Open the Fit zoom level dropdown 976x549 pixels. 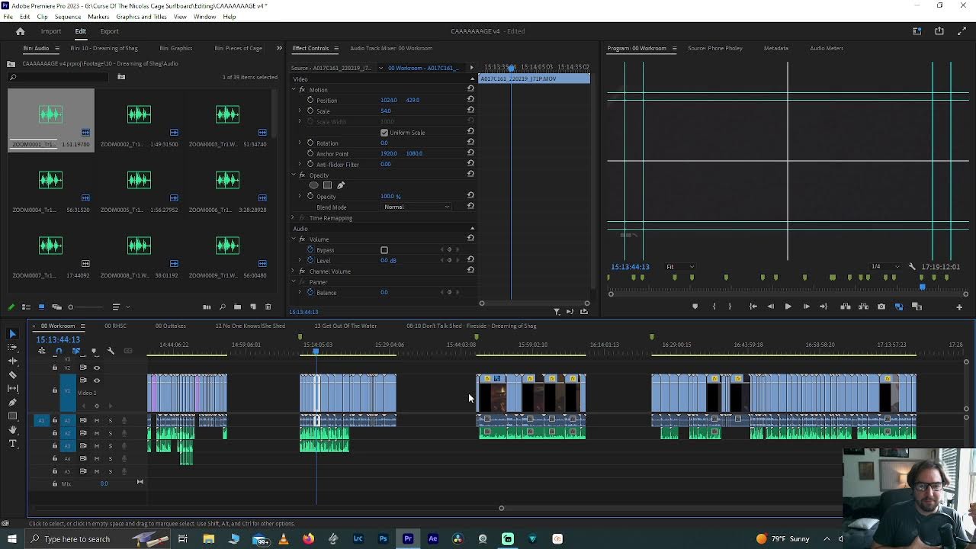(x=679, y=267)
